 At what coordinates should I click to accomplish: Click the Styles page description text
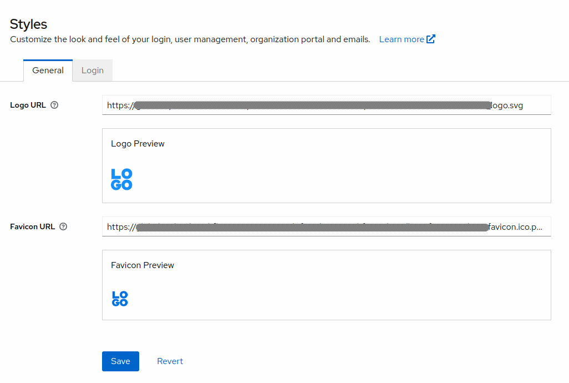click(x=190, y=39)
